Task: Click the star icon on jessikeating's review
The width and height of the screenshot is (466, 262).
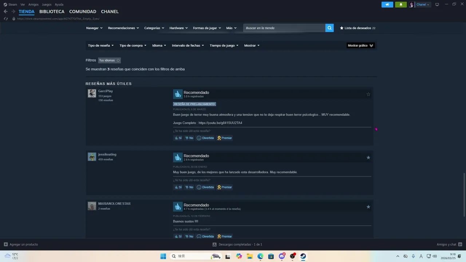Action: tap(368, 158)
